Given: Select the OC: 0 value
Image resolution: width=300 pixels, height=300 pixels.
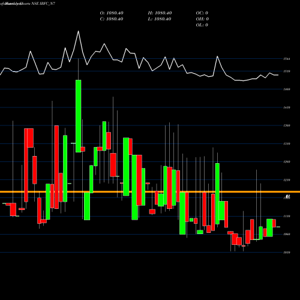Looking at the screenshot, I should [x=202, y=13].
